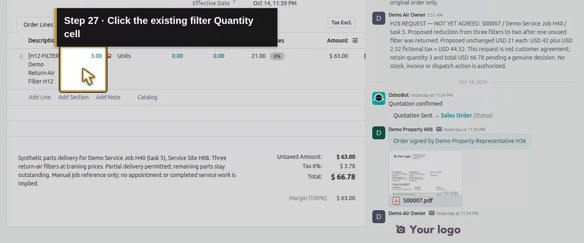Click the Effective Date value Oct 14, 11:39 PM
The width and height of the screenshot is (584, 243).
275,3
